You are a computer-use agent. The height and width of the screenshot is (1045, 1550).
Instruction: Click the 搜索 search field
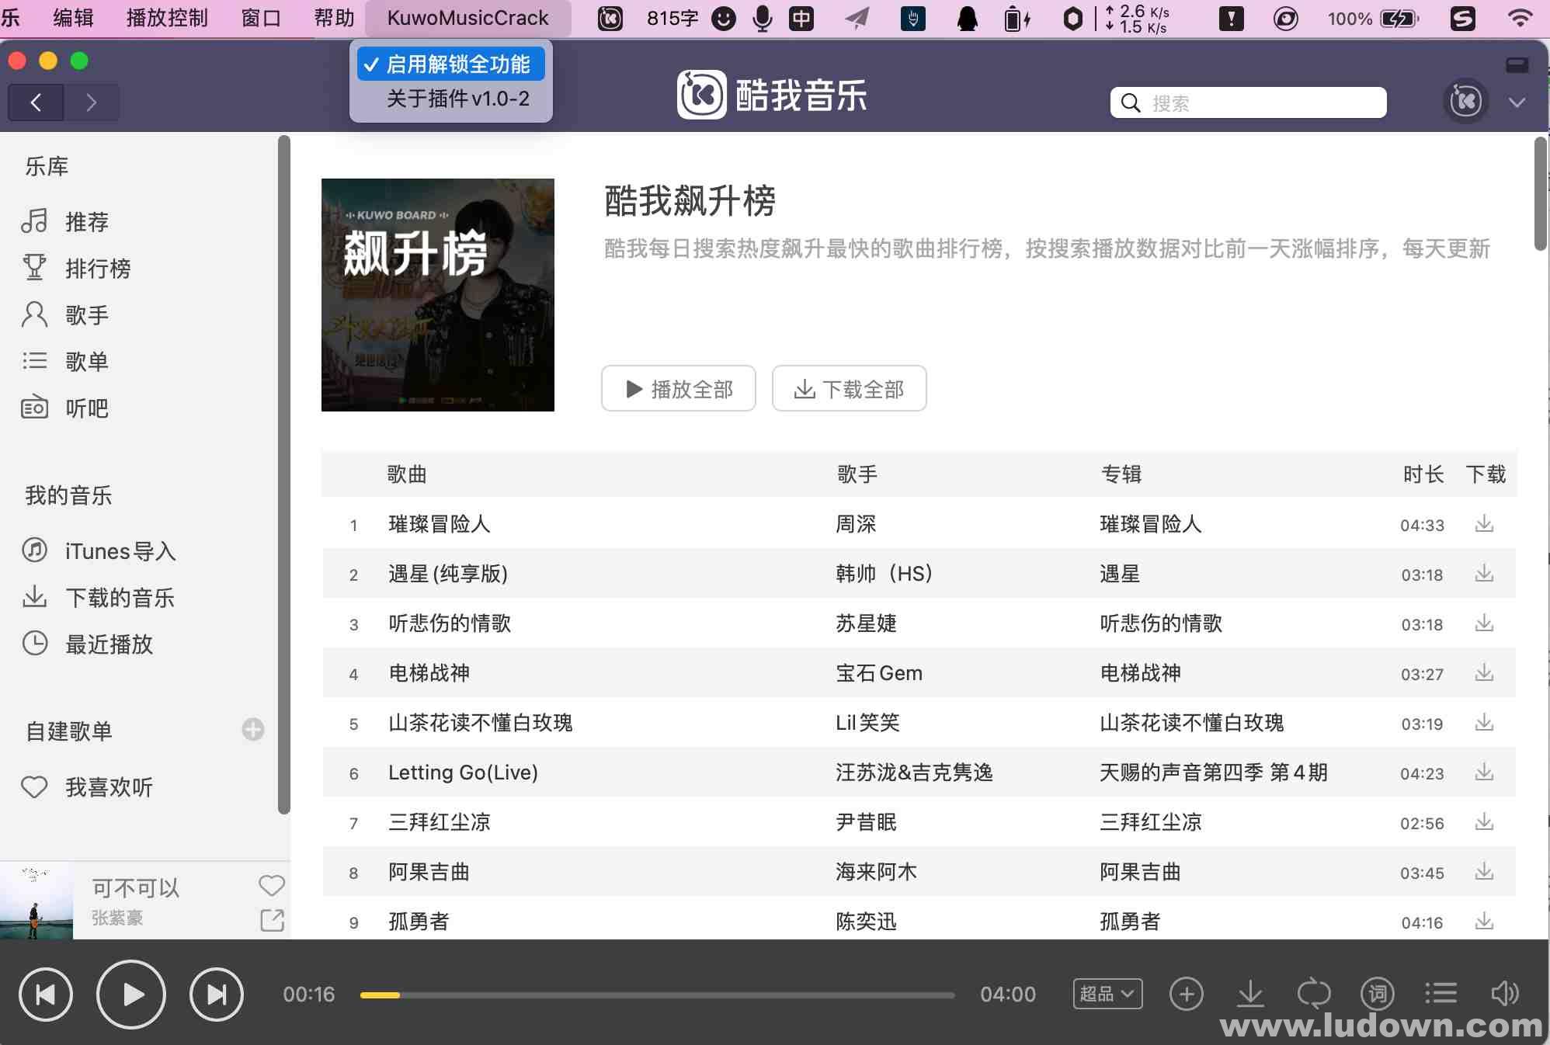click(1249, 102)
